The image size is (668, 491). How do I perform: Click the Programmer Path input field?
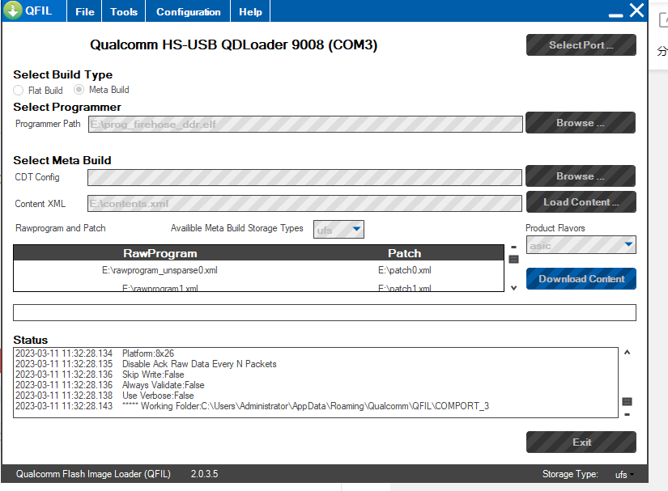305,125
